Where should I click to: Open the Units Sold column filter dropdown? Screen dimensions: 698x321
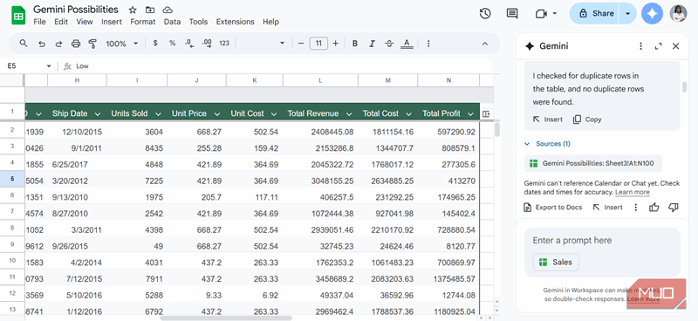coord(158,114)
